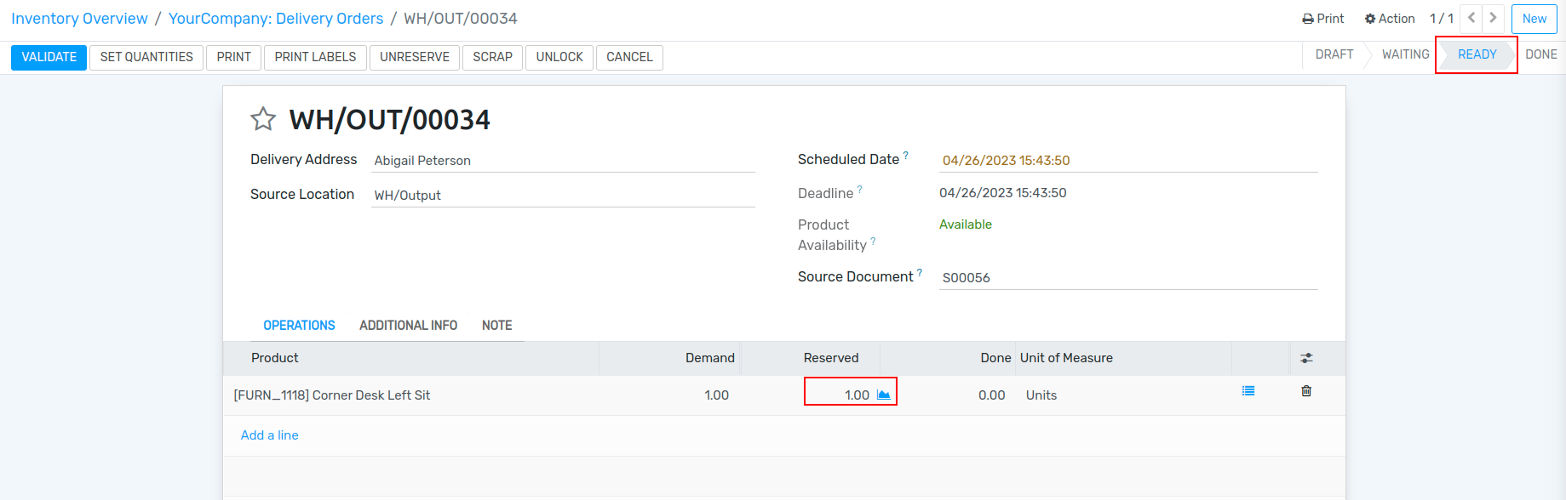Screen dimensions: 1566x500
Task: Unlock the delivery order
Action: pyautogui.click(x=559, y=57)
